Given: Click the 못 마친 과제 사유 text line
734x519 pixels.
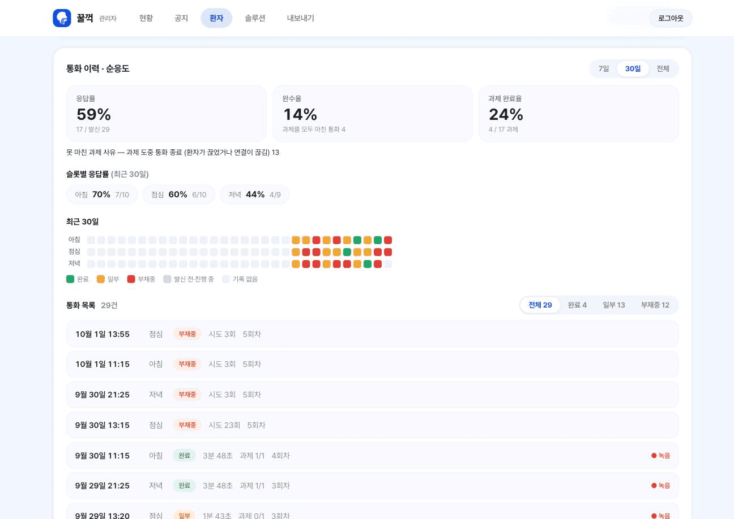Looking at the screenshot, I should pyautogui.click(x=173, y=153).
